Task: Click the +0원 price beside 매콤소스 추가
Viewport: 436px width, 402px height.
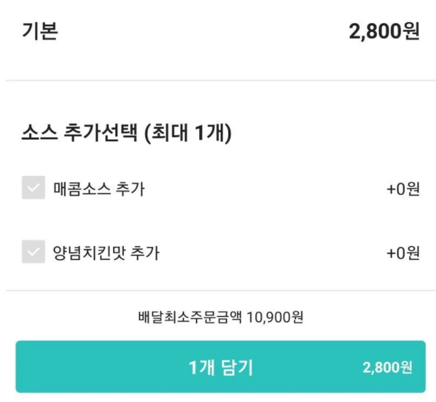Action: [403, 190]
